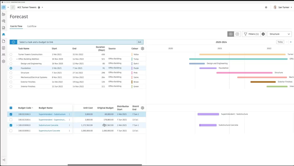Viewport: 294px width, 166px height.
Task: Check the Superstructure Concrete budget checkbox
Action: click(x=11, y=131)
